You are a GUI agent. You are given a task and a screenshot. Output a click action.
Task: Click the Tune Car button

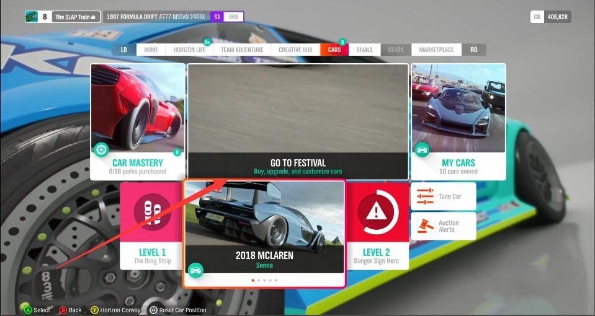coord(443,196)
